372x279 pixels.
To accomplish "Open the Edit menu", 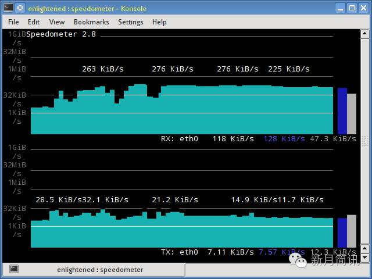I will [34, 22].
